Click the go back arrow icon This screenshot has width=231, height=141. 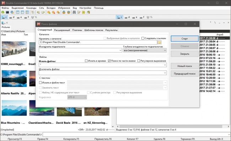[x=38, y=12]
